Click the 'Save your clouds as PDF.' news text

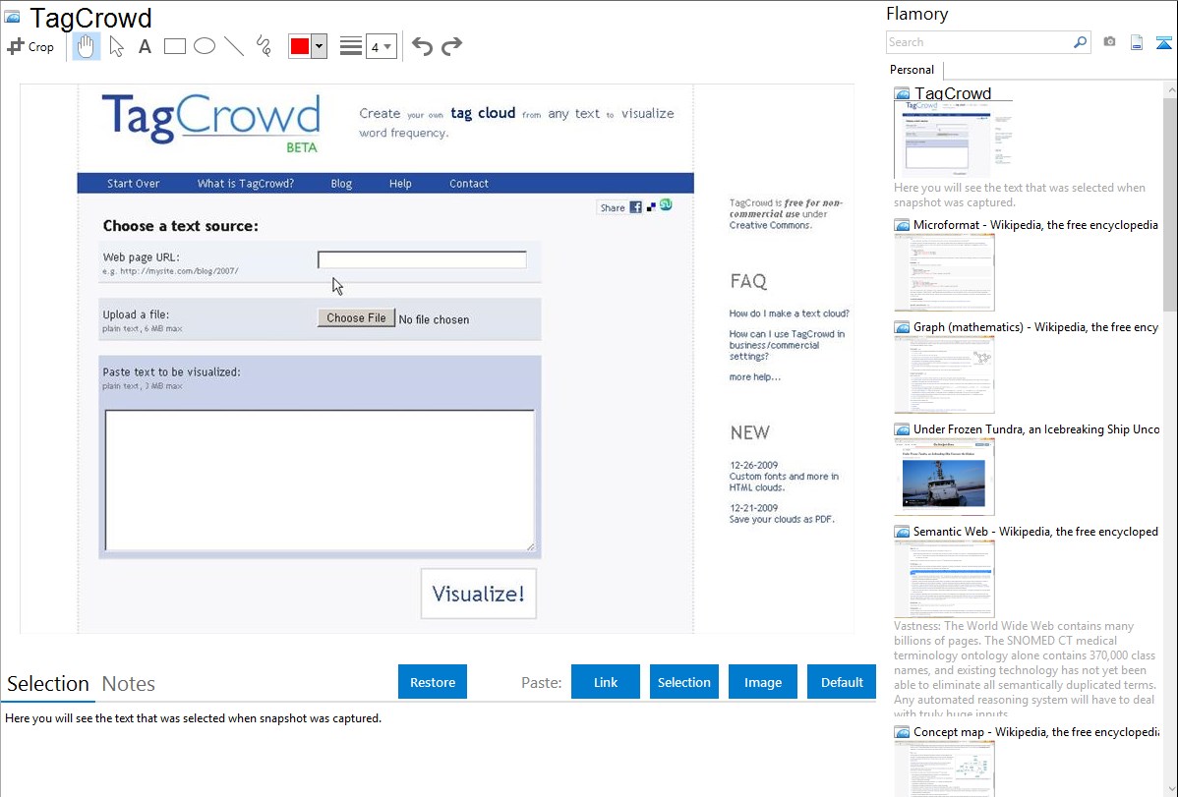point(782,519)
